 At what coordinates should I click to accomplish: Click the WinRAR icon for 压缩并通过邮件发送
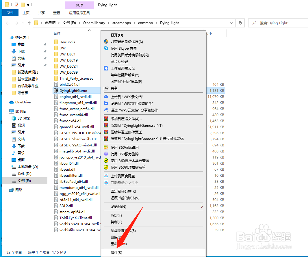click(106, 132)
